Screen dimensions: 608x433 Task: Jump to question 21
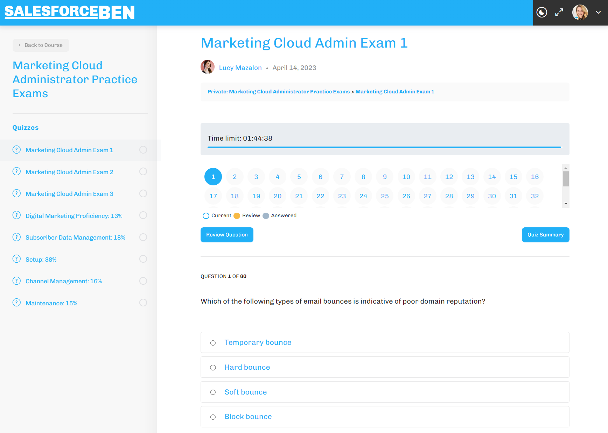tap(299, 196)
